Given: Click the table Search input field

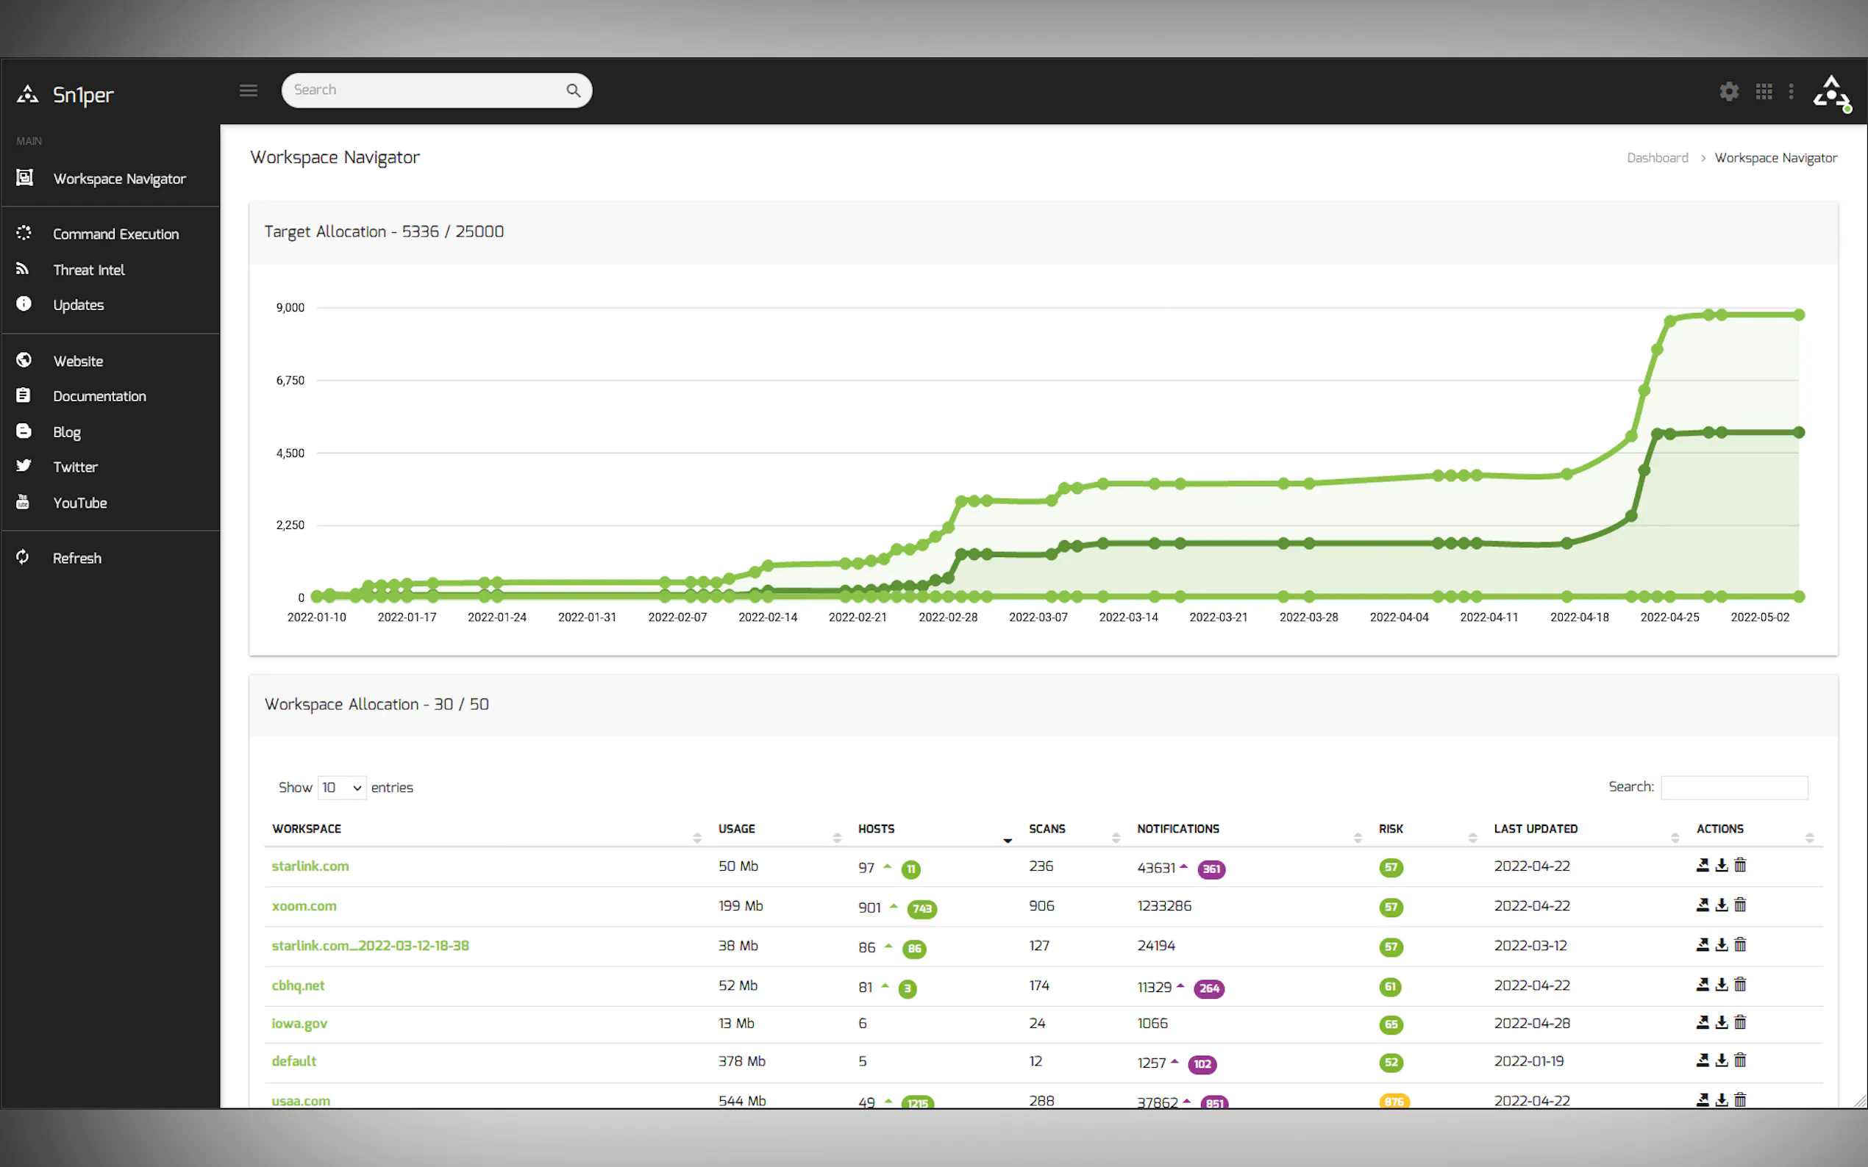Looking at the screenshot, I should (1733, 787).
